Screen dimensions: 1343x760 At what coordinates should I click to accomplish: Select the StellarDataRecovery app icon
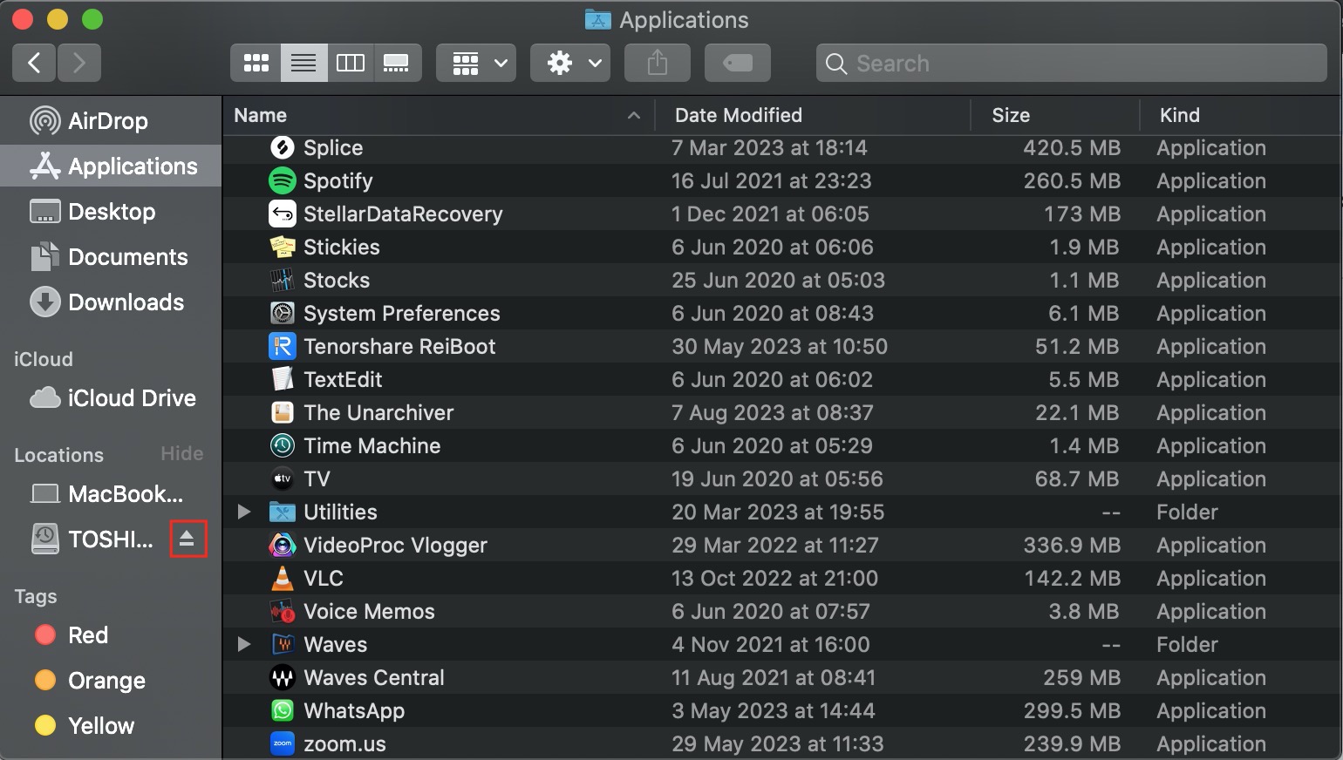[282, 214]
